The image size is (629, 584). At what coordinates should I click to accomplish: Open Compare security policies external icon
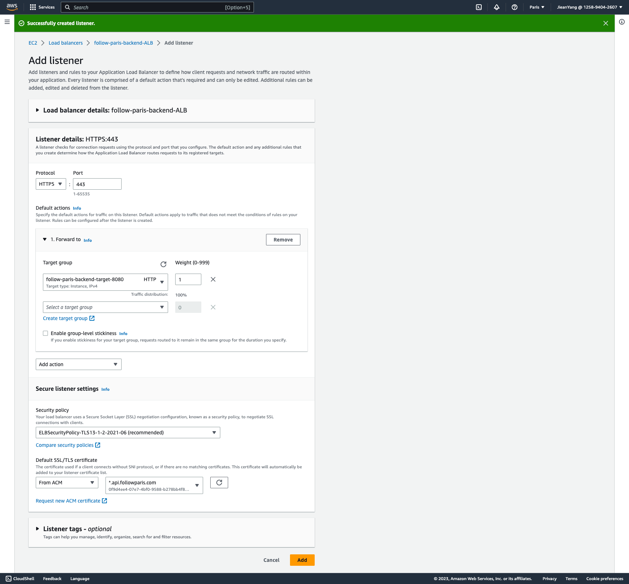(x=98, y=445)
